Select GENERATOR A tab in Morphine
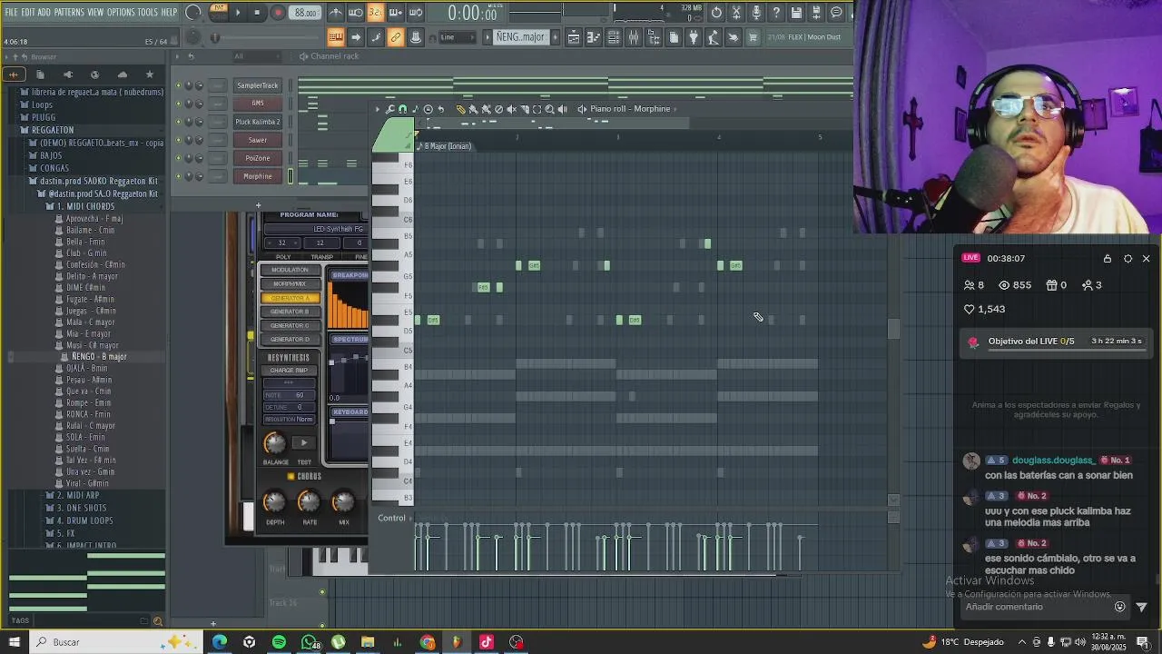The width and height of the screenshot is (1162, 654). pos(290,298)
